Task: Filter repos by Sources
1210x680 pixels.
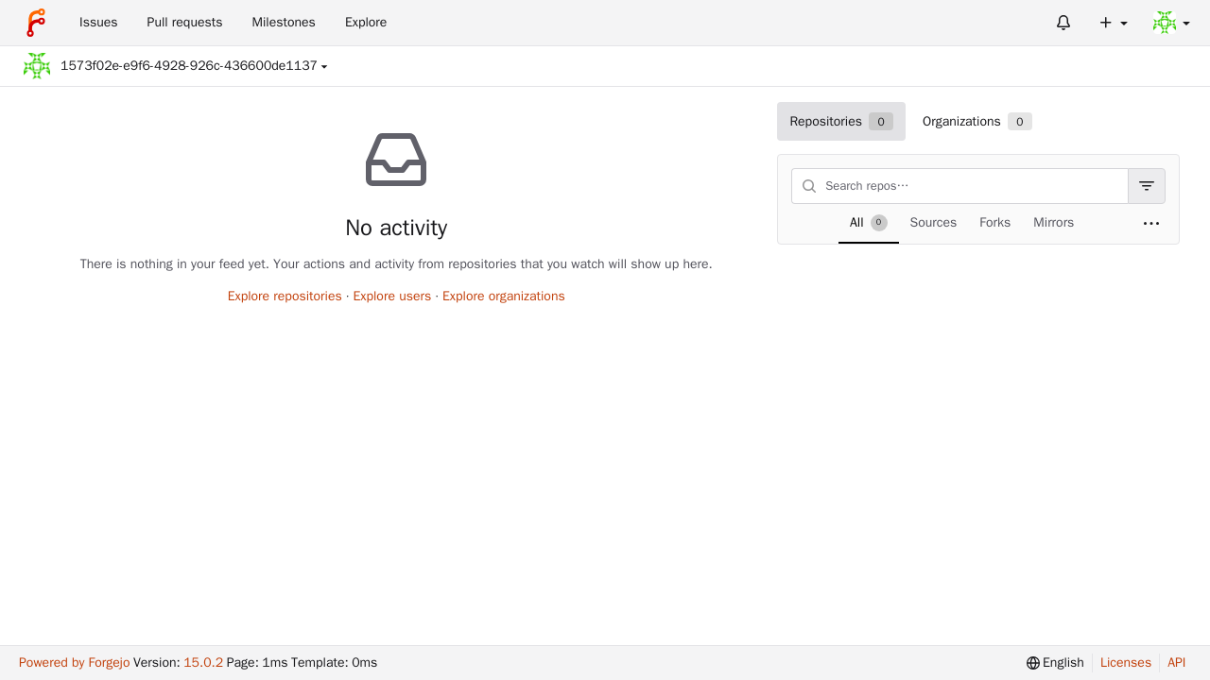Action: tap(933, 223)
